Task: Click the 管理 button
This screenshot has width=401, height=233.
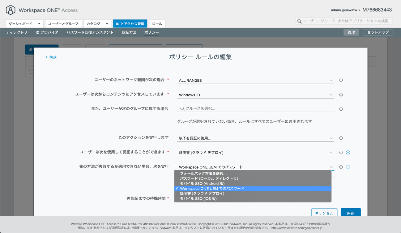Action: (351, 32)
